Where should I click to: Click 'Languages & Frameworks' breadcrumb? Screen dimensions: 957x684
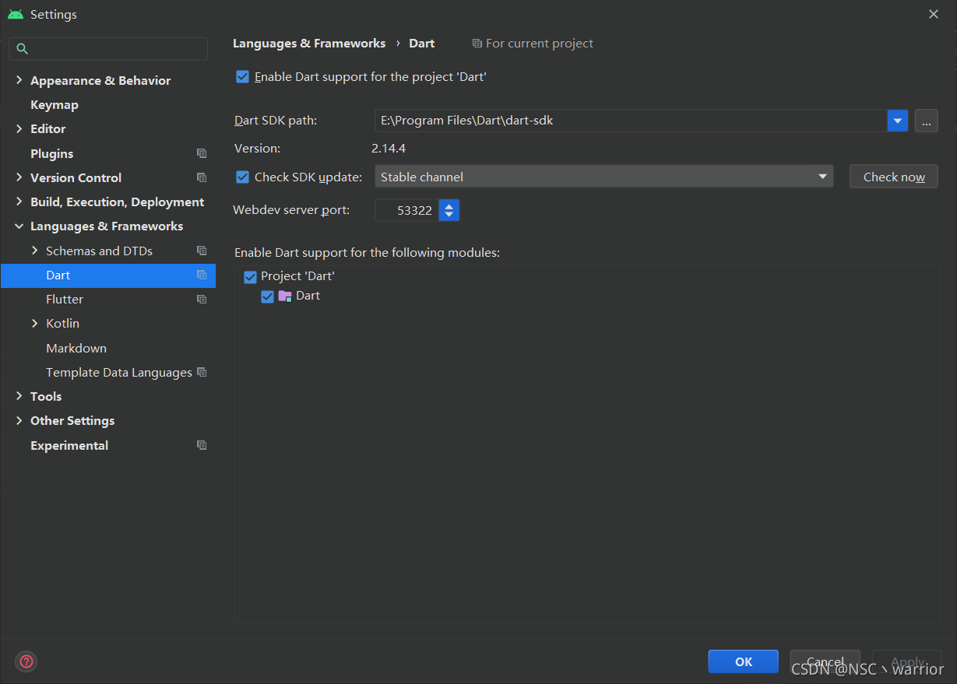(309, 44)
